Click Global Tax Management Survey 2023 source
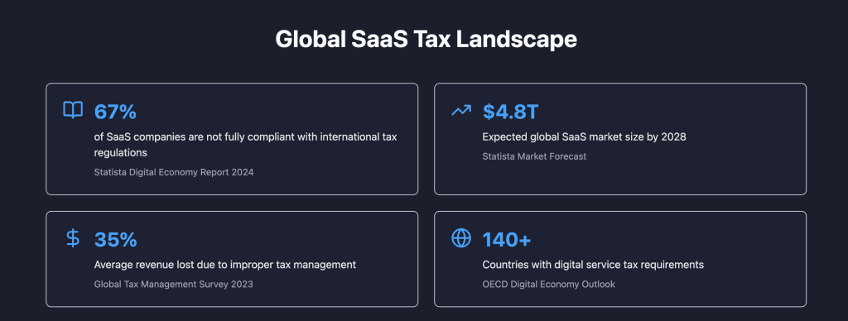This screenshot has height=321, width=848. coord(173,284)
